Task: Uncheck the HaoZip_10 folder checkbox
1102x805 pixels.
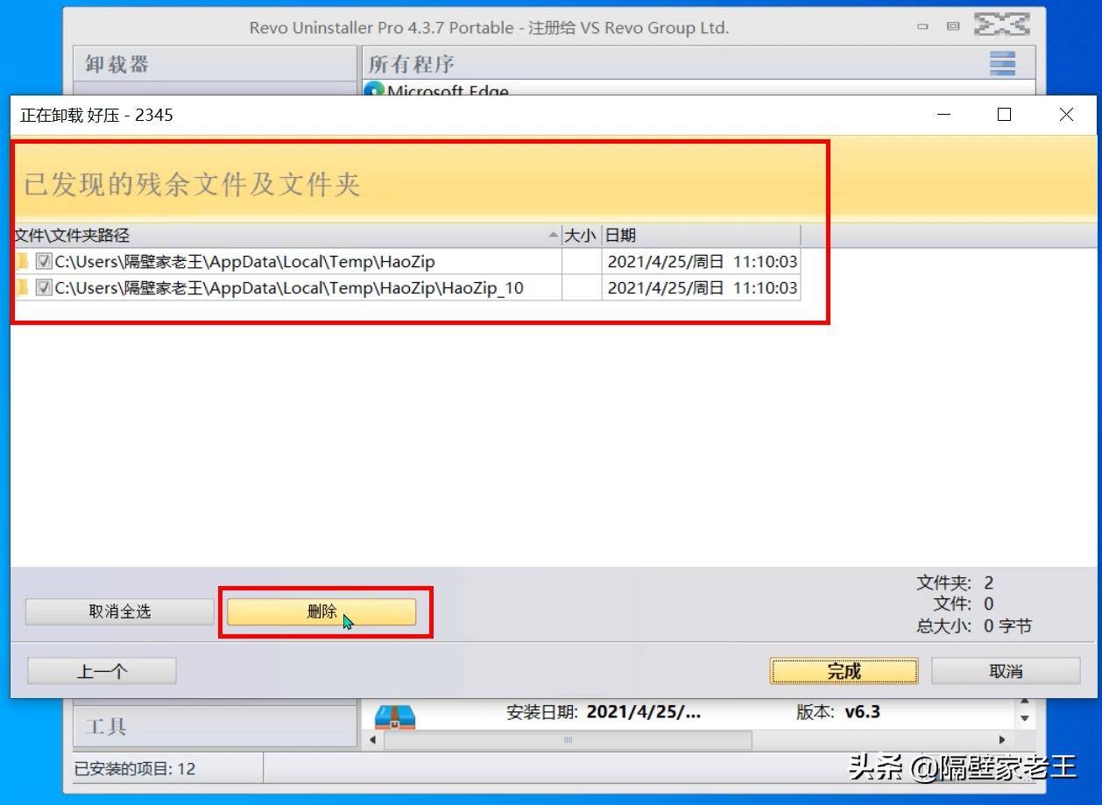Action: (43, 287)
